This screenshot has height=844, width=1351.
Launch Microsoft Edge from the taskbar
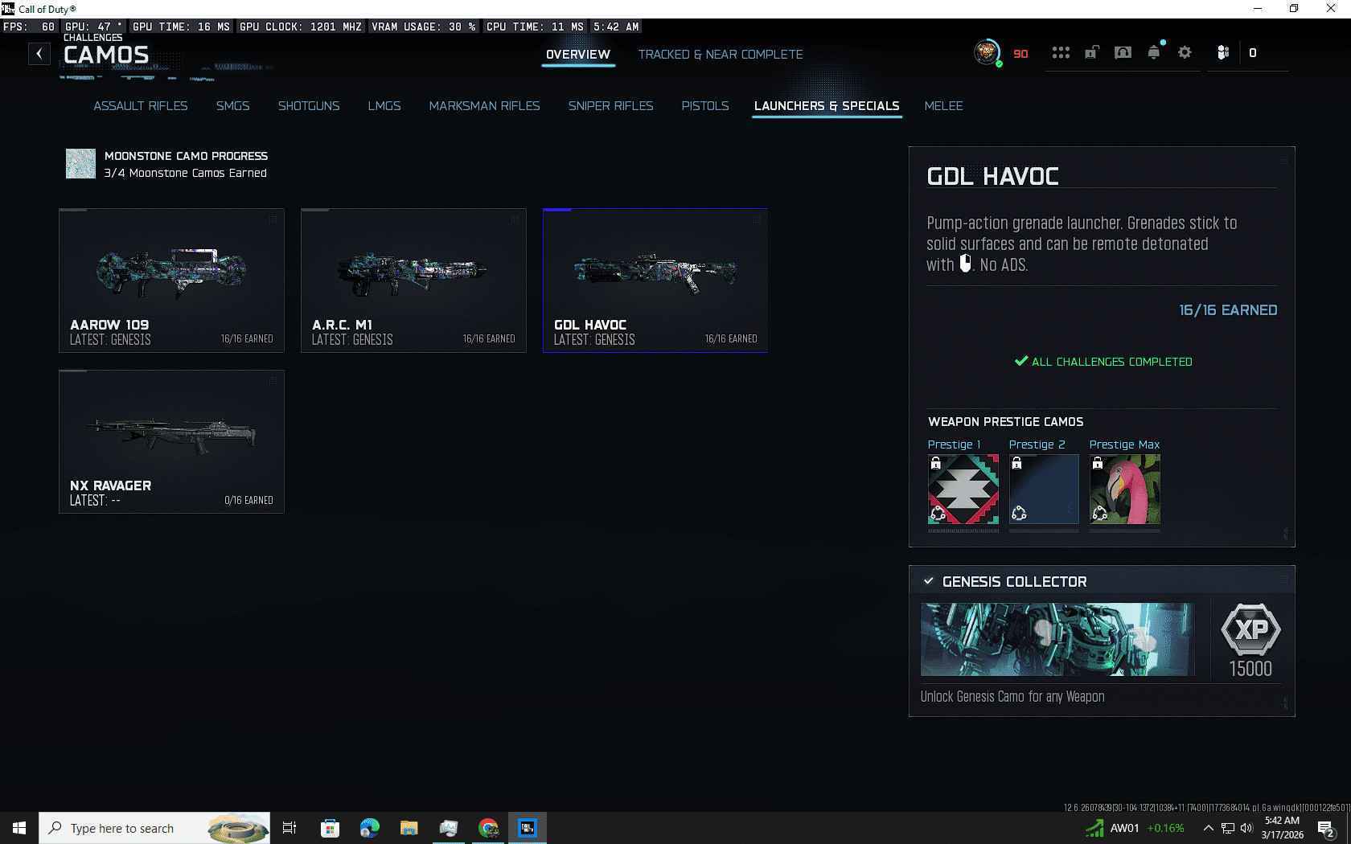click(369, 828)
